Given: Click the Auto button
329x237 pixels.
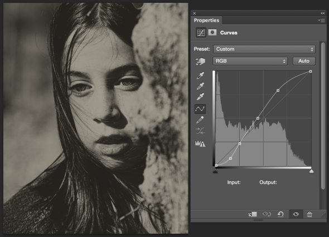Looking at the screenshot, I should point(304,61).
